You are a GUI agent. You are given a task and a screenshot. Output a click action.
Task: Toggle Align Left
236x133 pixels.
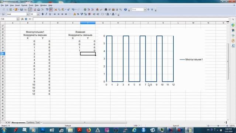click(55, 14)
